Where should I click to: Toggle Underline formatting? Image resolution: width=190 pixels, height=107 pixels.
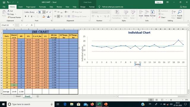(32, 16)
